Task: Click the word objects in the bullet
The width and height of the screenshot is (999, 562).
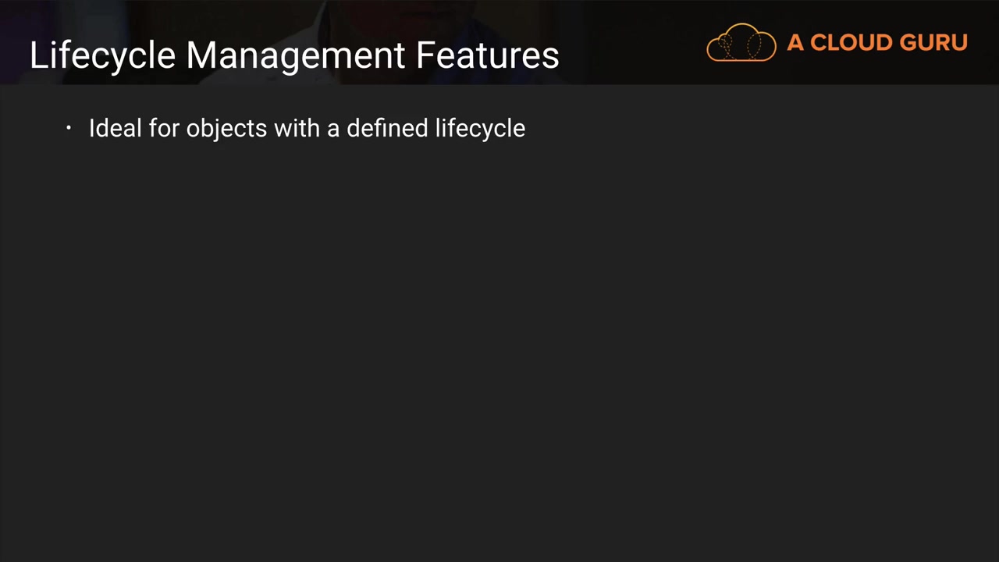Action: coord(226,128)
